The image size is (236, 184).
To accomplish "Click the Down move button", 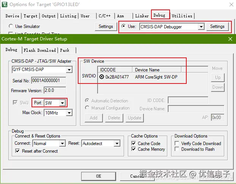I will [218, 87].
